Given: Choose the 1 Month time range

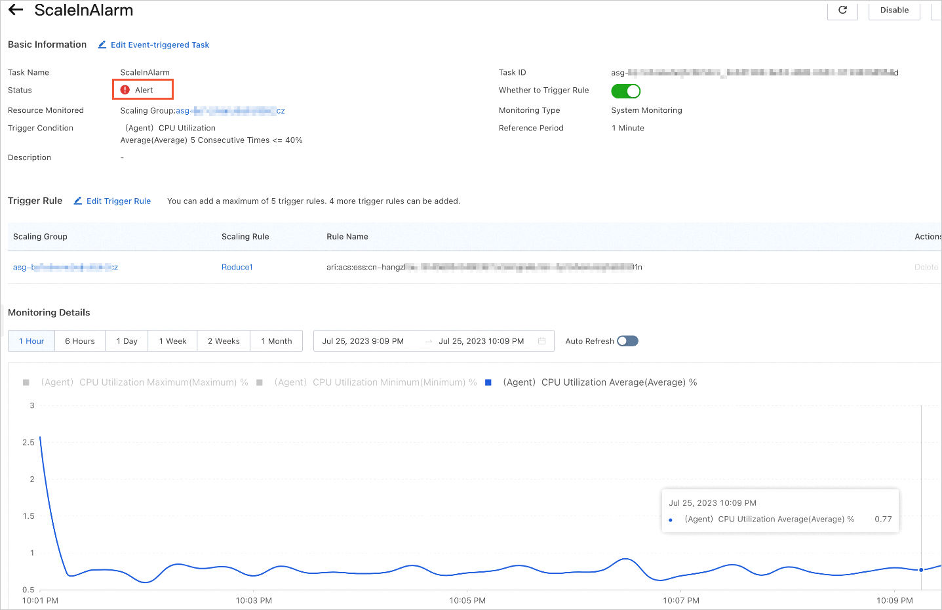Looking at the screenshot, I should tap(277, 341).
